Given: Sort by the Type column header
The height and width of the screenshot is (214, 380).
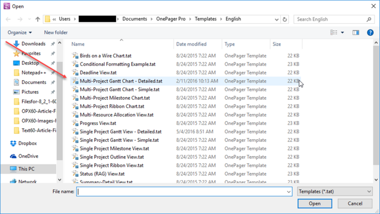Looking at the screenshot, I should click(x=229, y=44).
